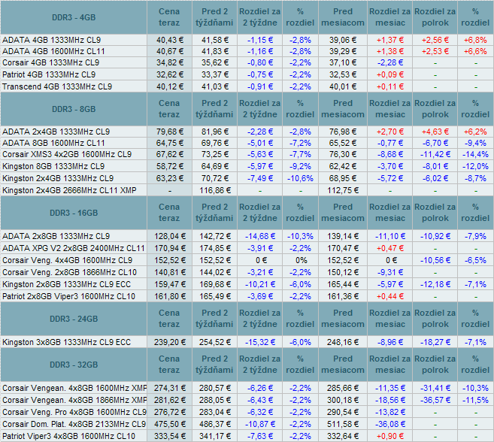
Task: Click the Corsair 4GB 1333MHz CL9 row name
Action: 50,62
